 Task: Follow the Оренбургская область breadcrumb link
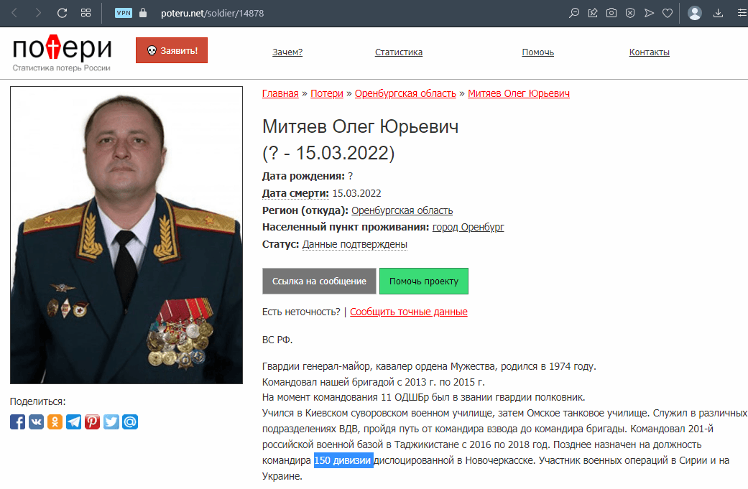(405, 93)
